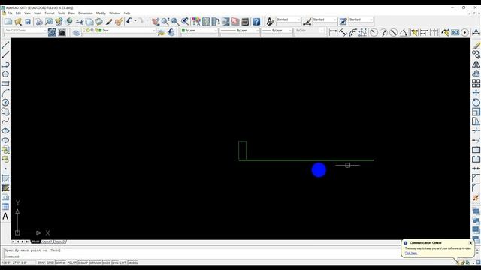Viewport: 481px width, 270px height.
Task: Toggle the MODEL space button in status bar
Action: [x=132, y=262]
